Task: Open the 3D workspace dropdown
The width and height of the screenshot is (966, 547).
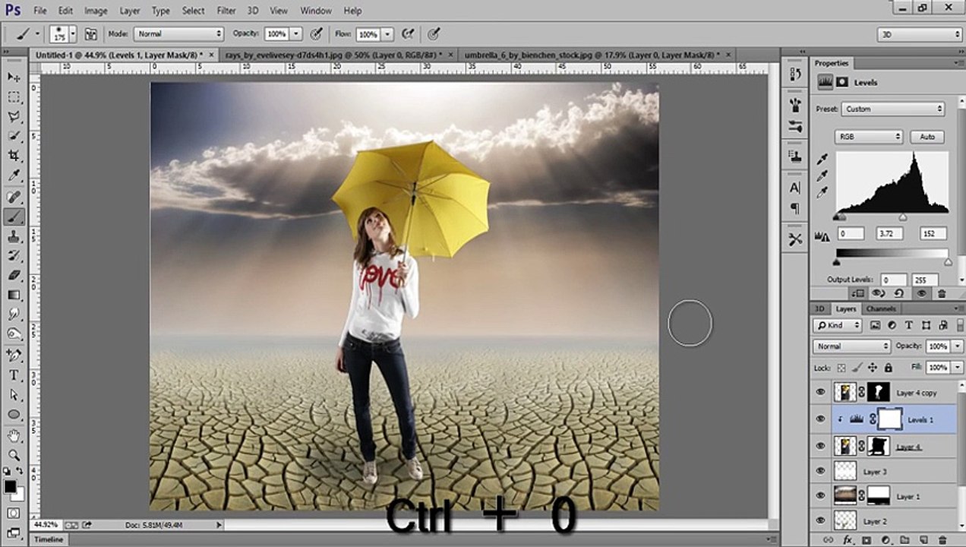Action: (x=920, y=34)
